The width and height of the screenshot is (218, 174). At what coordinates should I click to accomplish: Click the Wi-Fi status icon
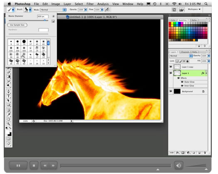pos(174,4)
